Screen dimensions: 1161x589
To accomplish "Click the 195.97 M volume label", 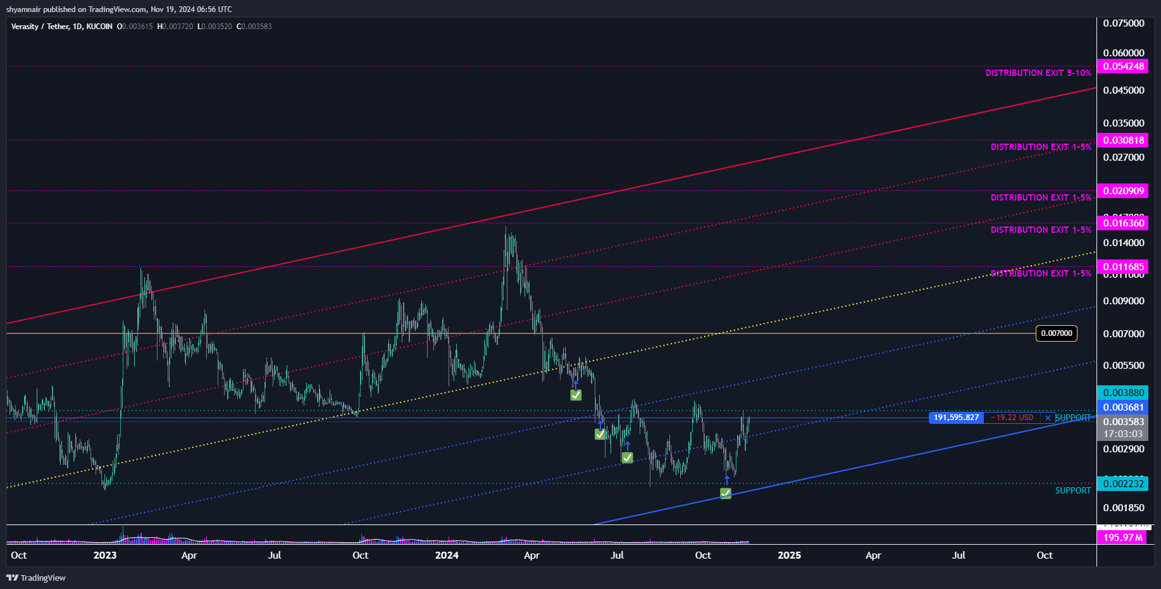I will click(1122, 538).
